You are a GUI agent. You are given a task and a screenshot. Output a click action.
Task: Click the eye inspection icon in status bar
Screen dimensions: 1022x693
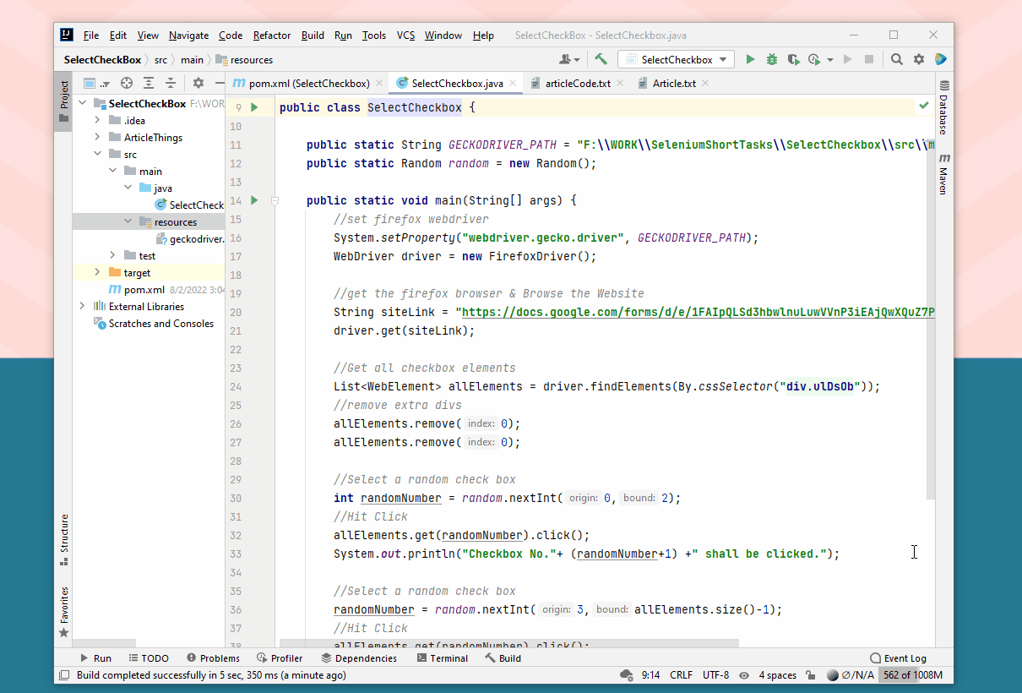[x=744, y=675]
